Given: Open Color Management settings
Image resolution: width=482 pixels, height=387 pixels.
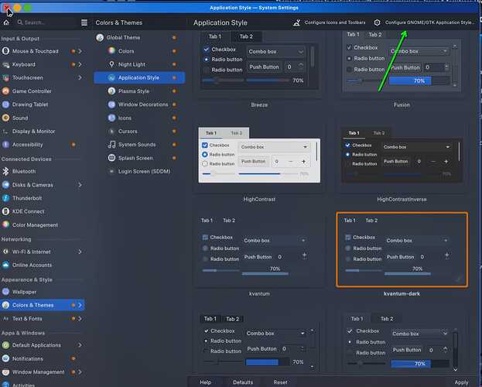Looking at the screenshot, I should click(x=42, y=225).
